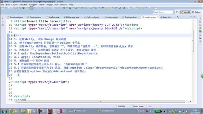
Task: Click scroll down arrow of editor
Action: (193, 99)
